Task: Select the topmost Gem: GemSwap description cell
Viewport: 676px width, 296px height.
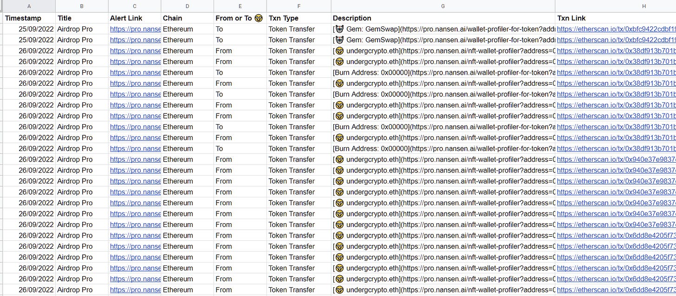Action: (x=443, y=29)
